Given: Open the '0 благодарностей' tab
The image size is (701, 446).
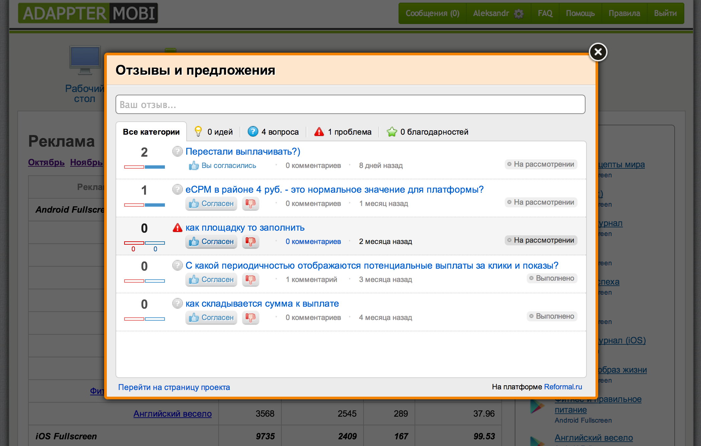Looking at the screenshot, I should point(427,132).
